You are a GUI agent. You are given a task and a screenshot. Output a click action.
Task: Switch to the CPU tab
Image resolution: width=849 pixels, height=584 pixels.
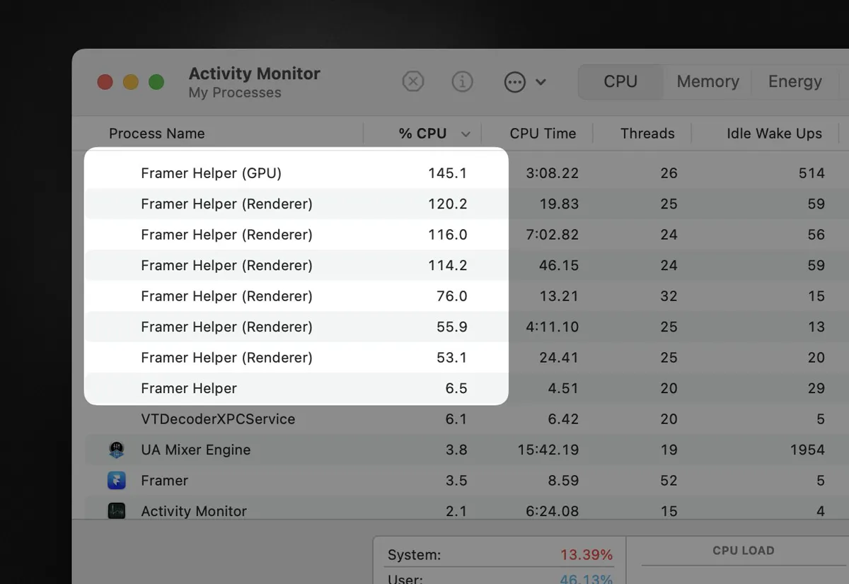coord(620,82)
